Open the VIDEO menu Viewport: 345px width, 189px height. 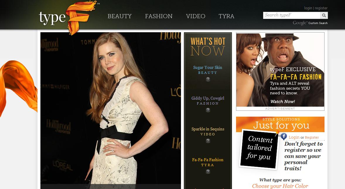[196, 16]
